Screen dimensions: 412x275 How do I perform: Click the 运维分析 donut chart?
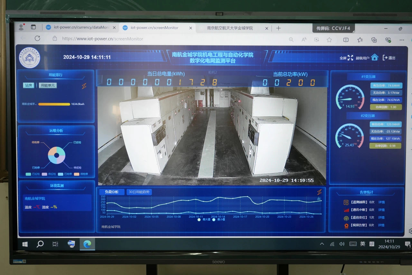57,155
